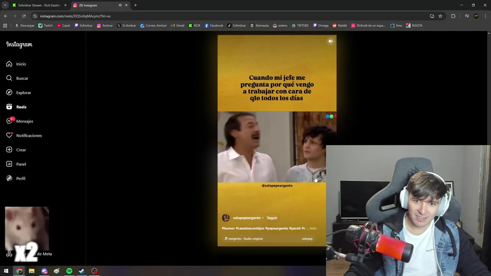Switch to the SrAmilcar Stream Kick tab
This screenshot has width=491, height=276.
coord(39,5)
